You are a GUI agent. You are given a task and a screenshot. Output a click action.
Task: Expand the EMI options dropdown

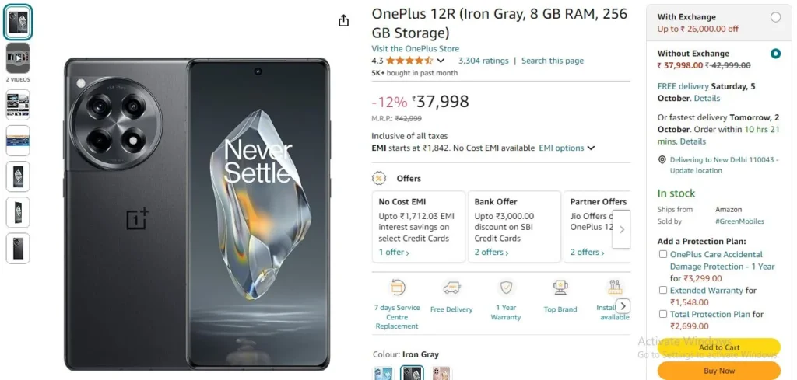[x=567, y=148]
